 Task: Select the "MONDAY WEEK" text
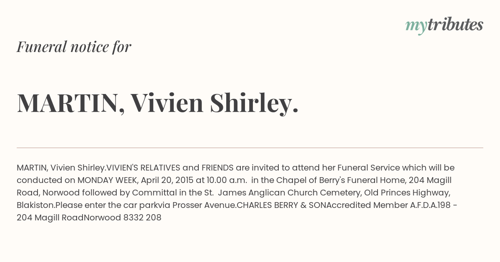point(107,180)
